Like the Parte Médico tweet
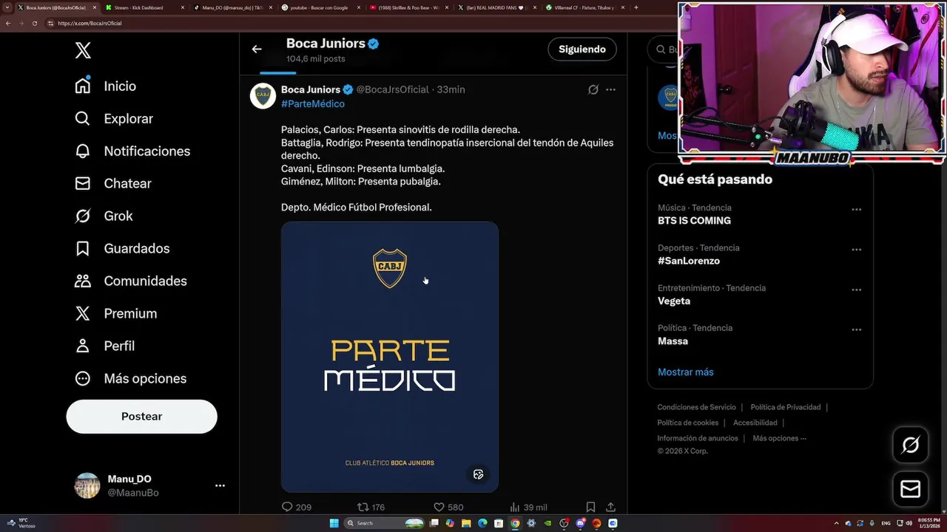This screenshot has height=532, width=947. click(448, 507)
